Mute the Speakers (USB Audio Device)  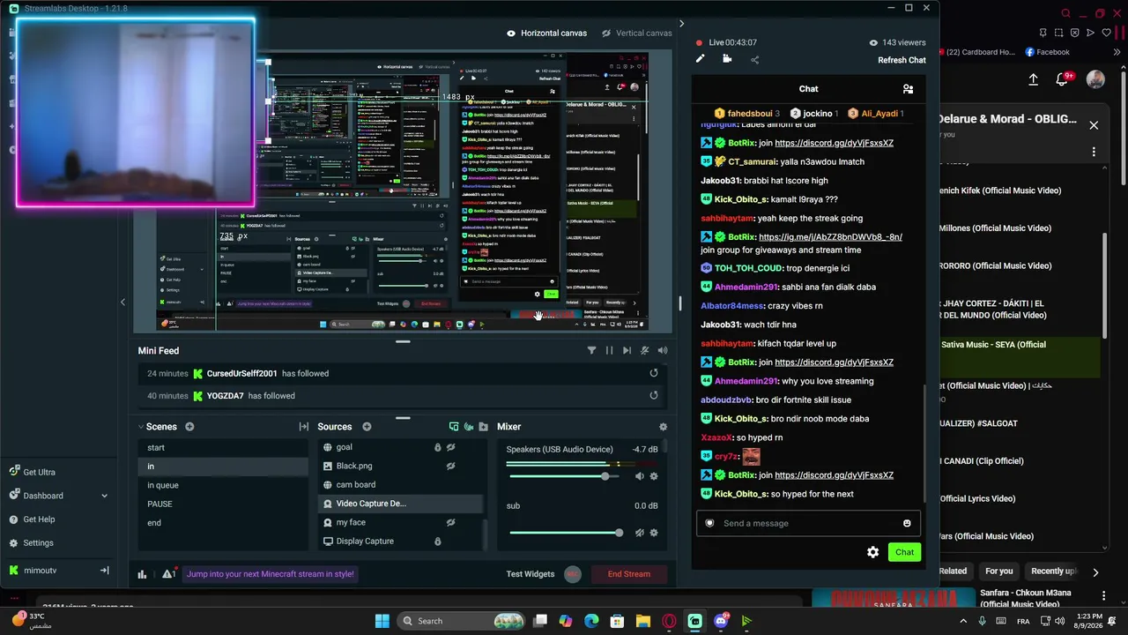[640, 476]
